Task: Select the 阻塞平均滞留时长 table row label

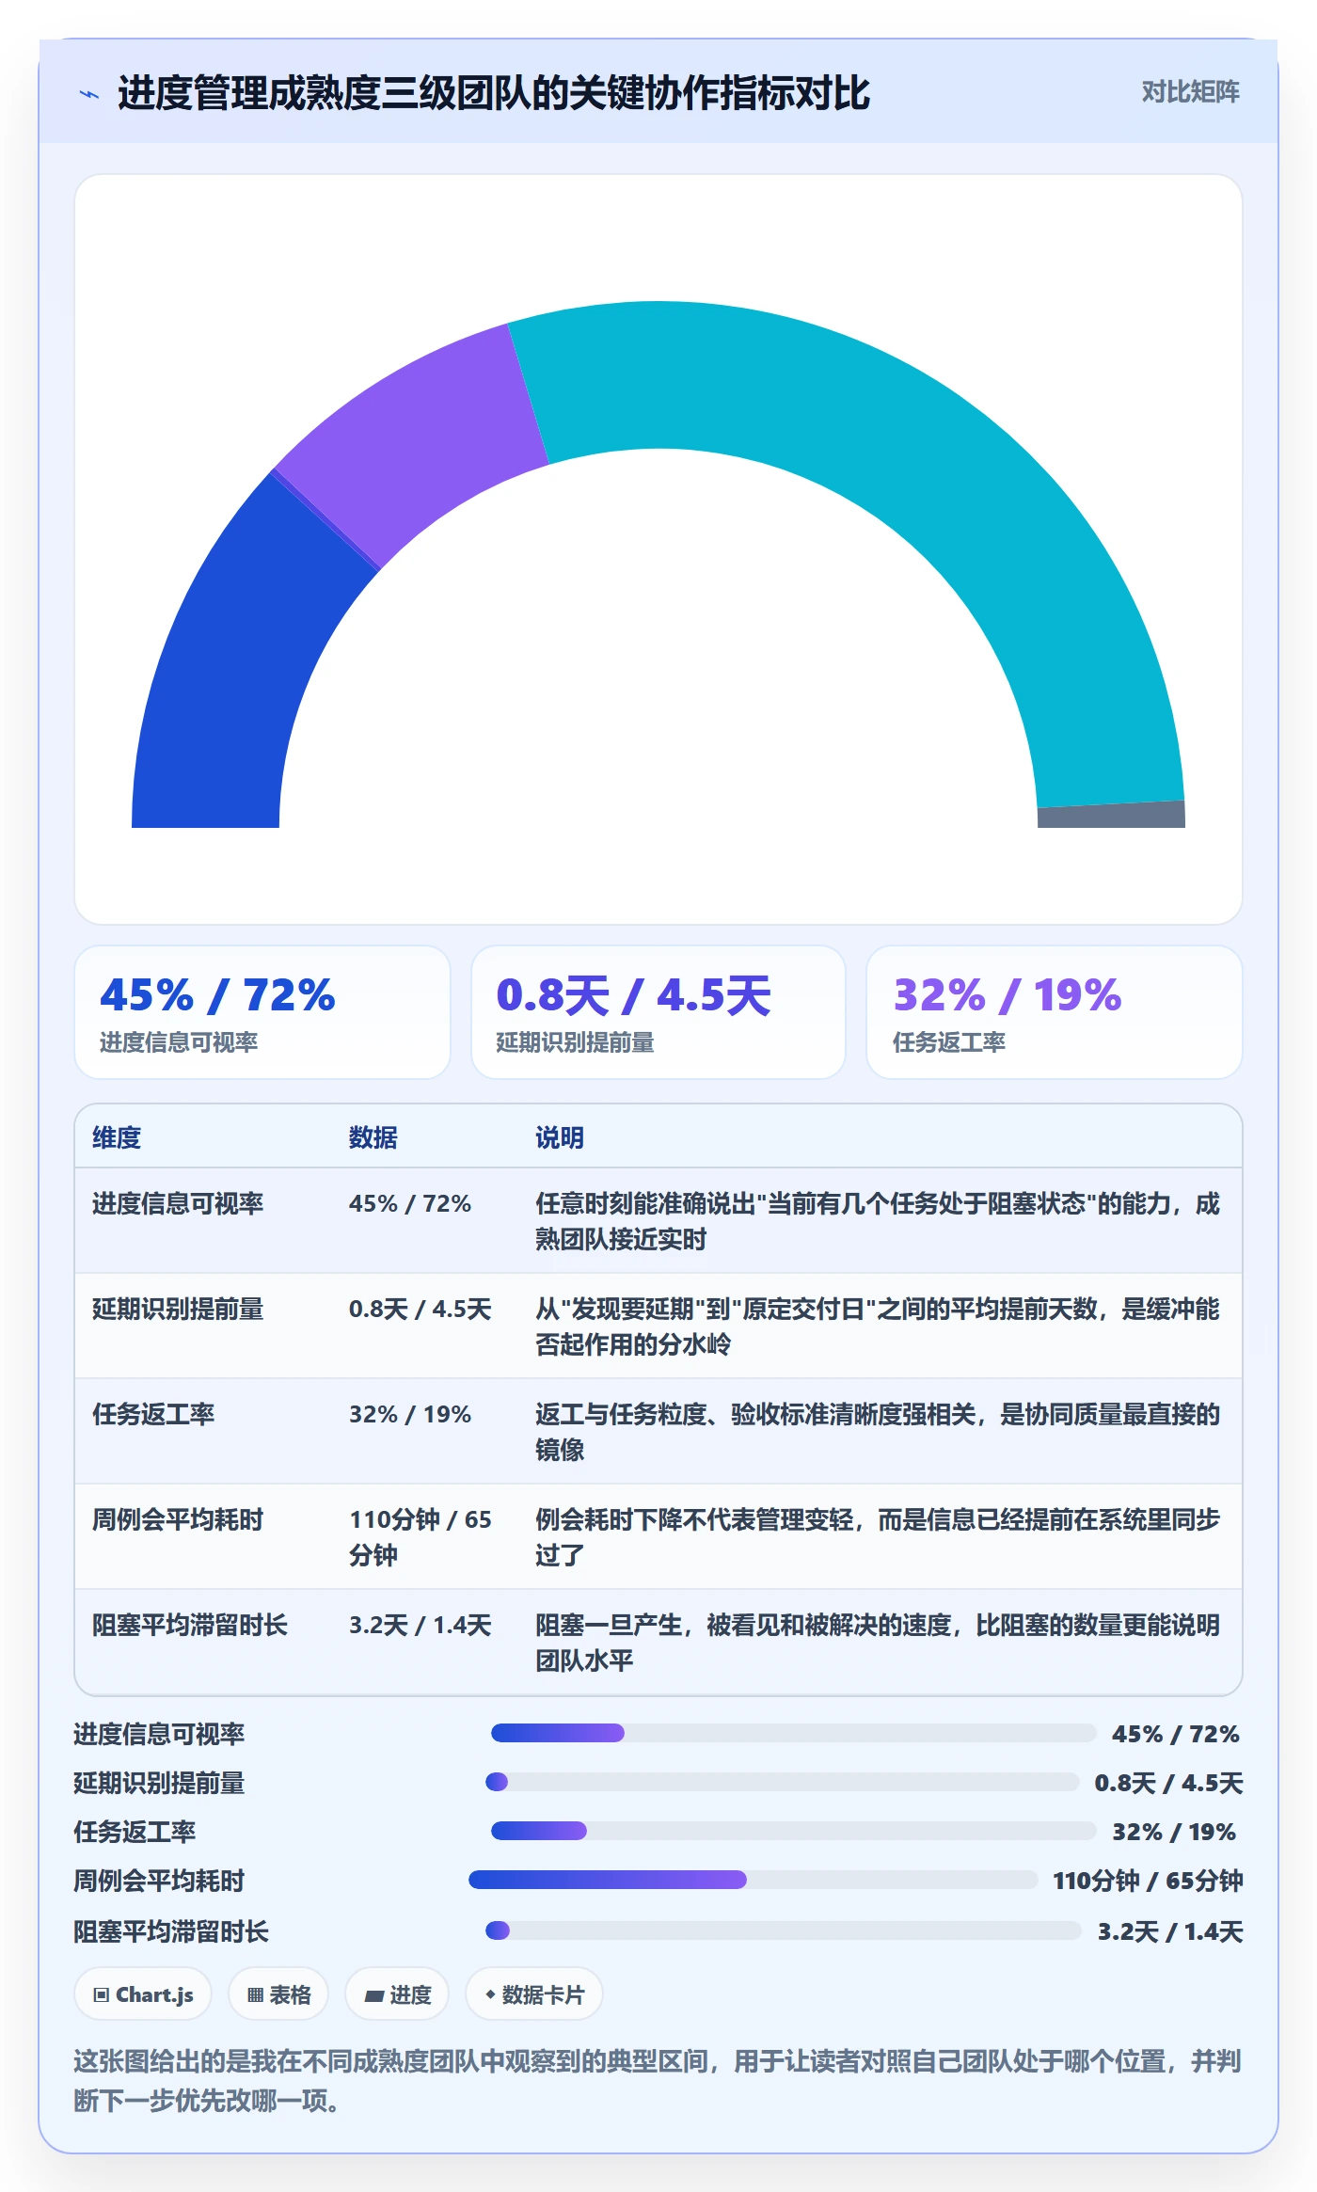Action: point(190,1625)
